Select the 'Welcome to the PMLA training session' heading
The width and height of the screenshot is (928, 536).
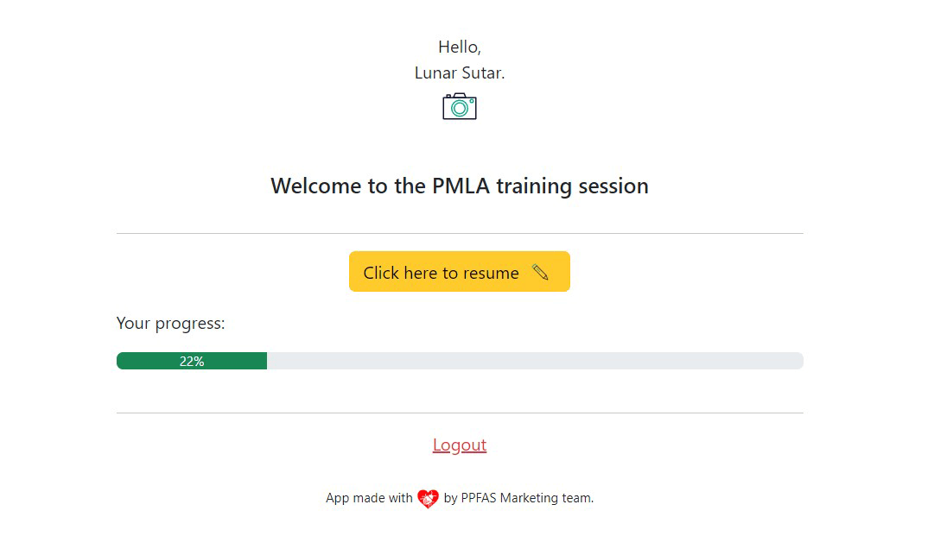pos(459,186)
